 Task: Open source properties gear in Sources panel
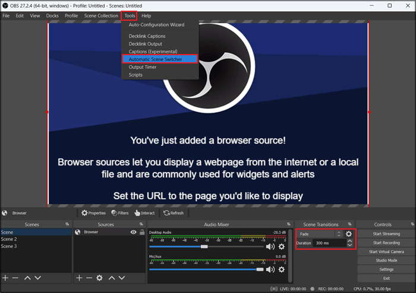point(100,278)
